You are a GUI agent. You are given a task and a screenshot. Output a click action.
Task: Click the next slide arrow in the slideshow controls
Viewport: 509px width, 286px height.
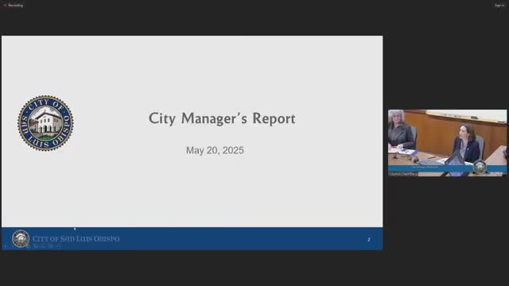coord(13,246)
